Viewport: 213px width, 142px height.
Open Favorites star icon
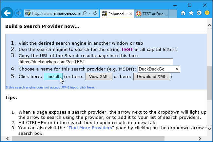(191, 13)
